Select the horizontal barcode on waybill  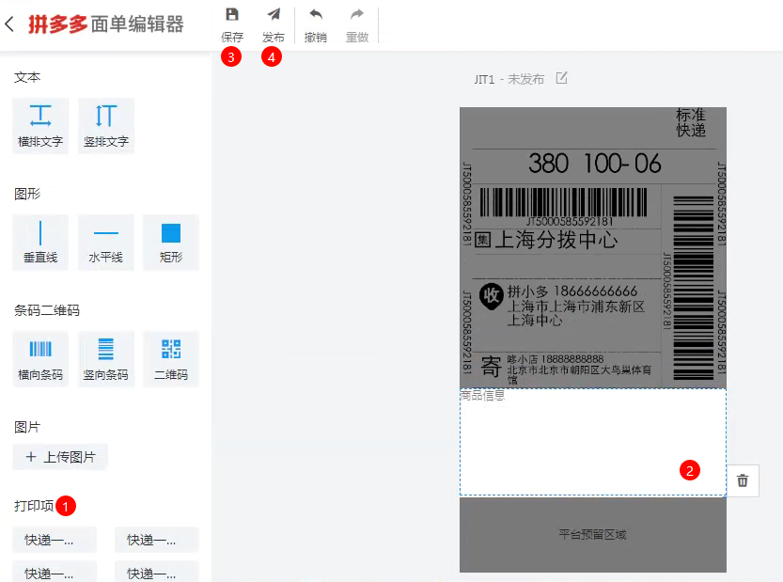click(564, 202)
